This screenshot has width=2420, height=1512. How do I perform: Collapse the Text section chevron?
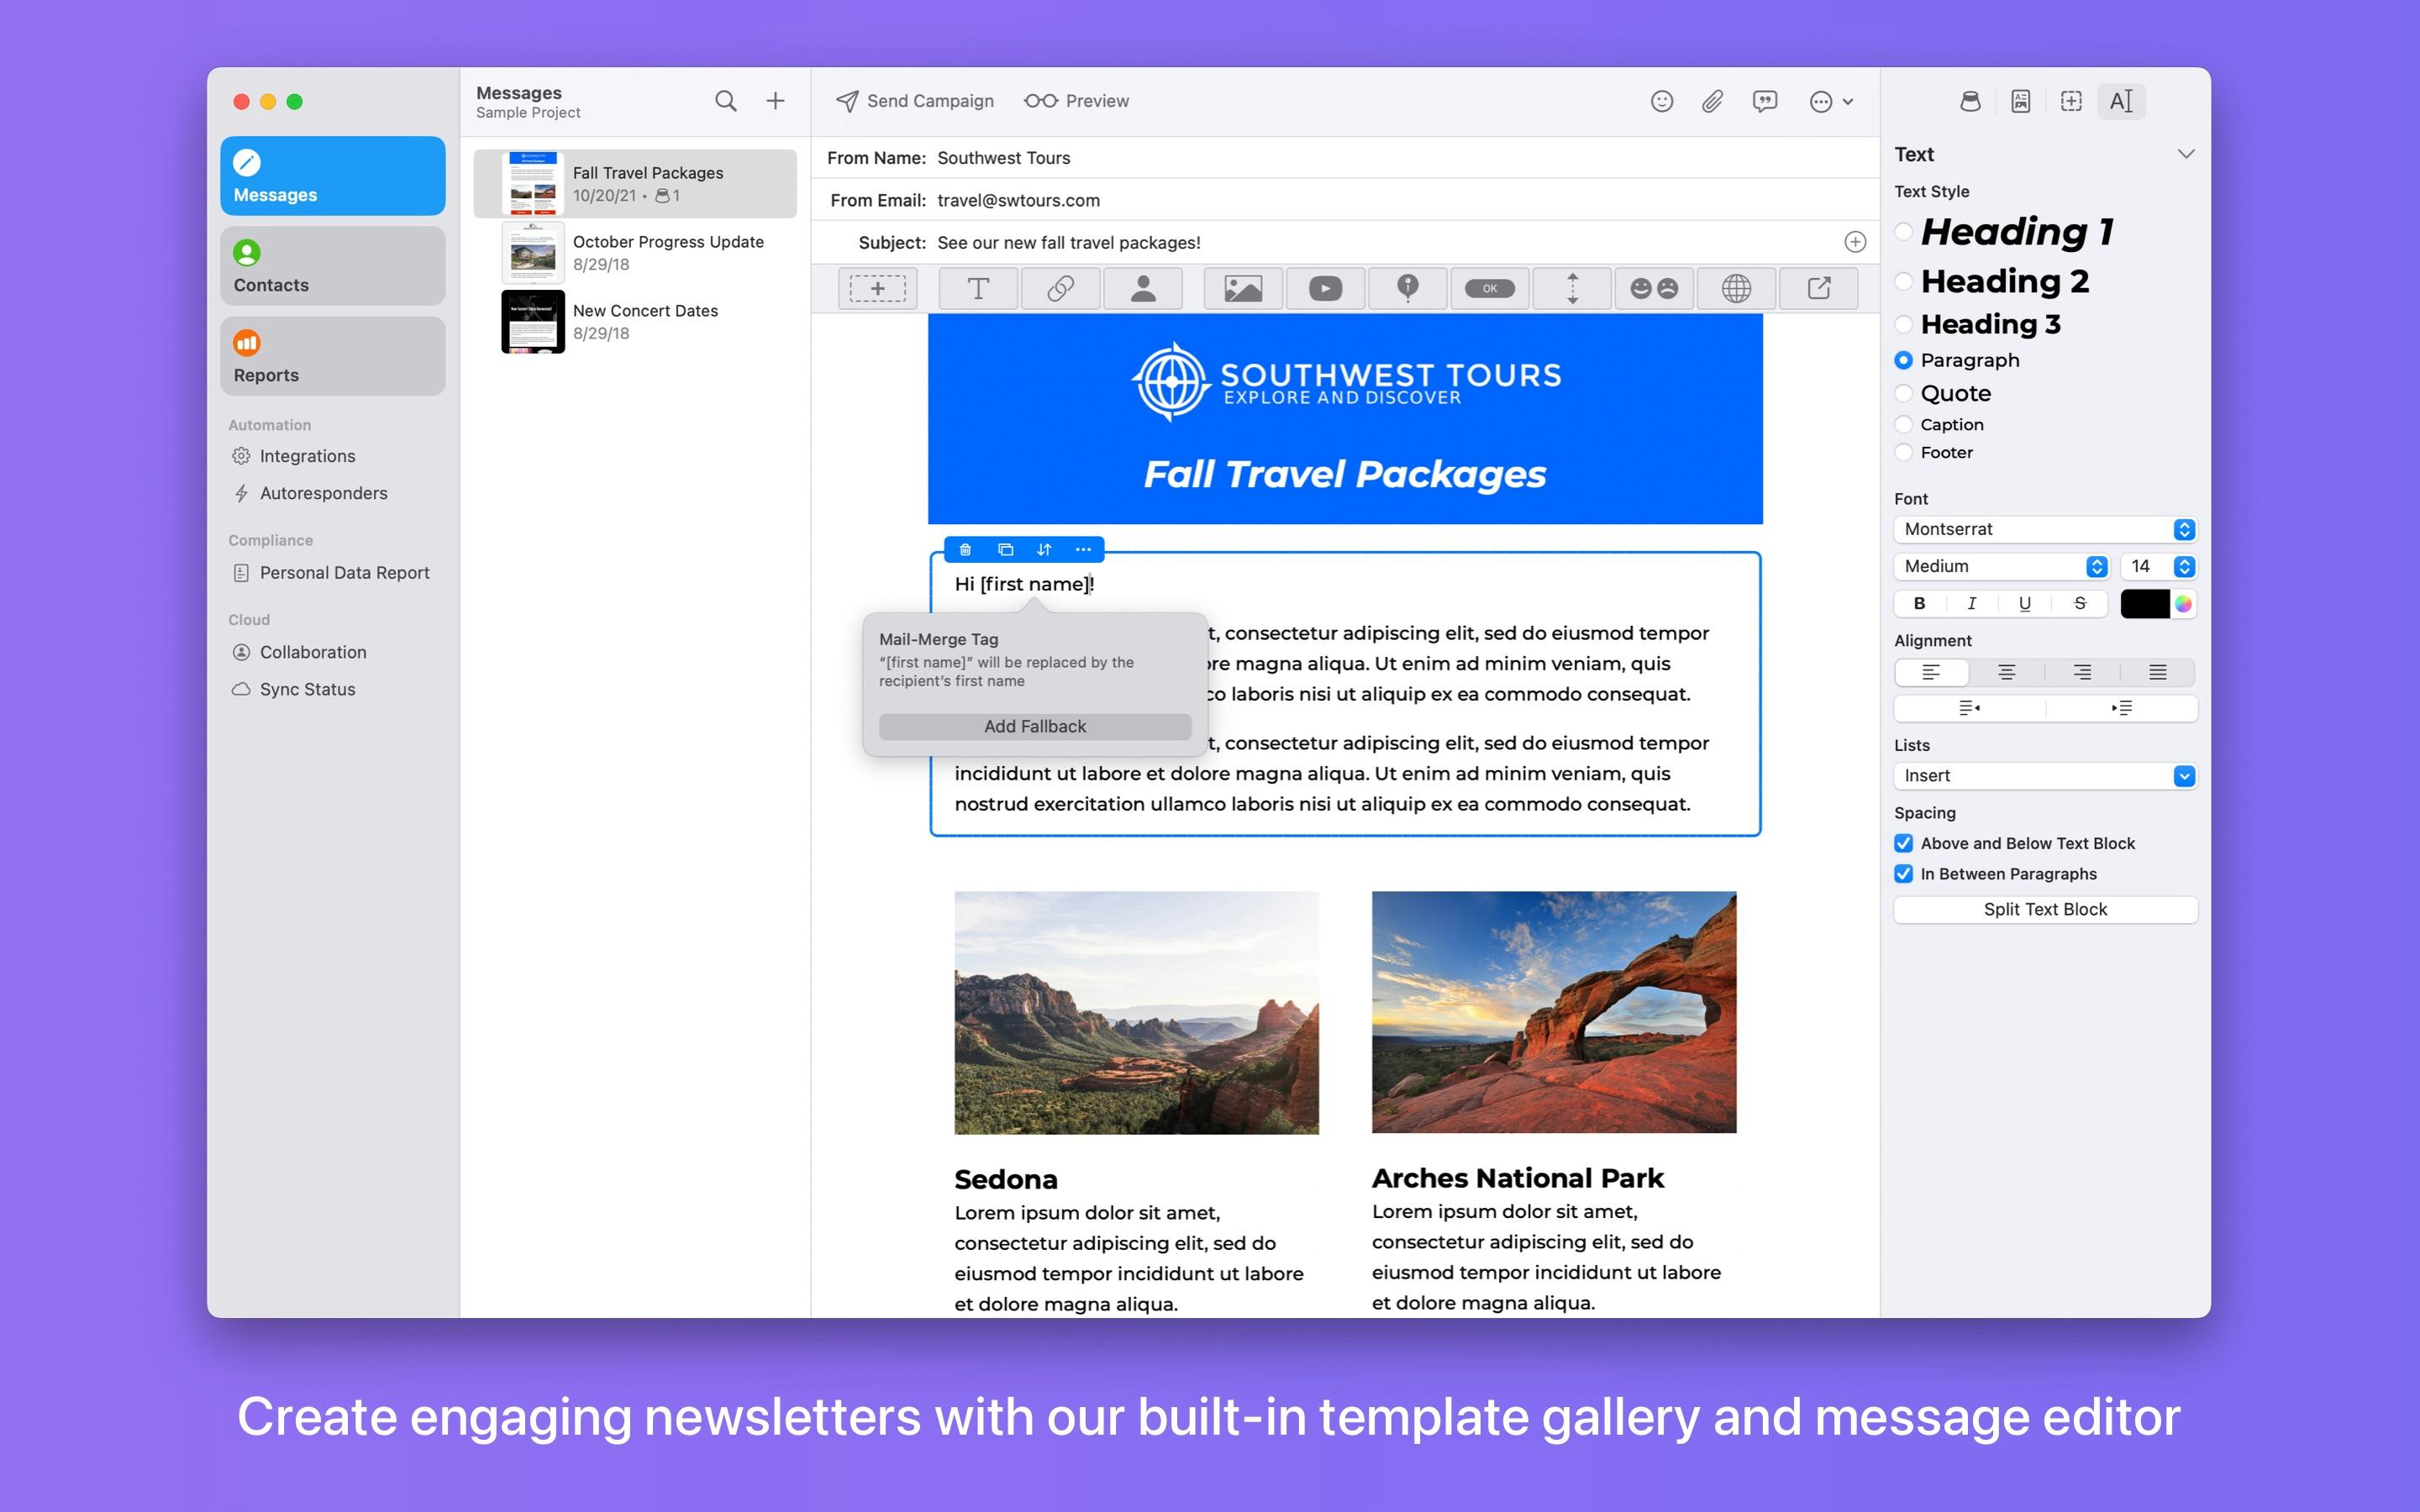2186,154
